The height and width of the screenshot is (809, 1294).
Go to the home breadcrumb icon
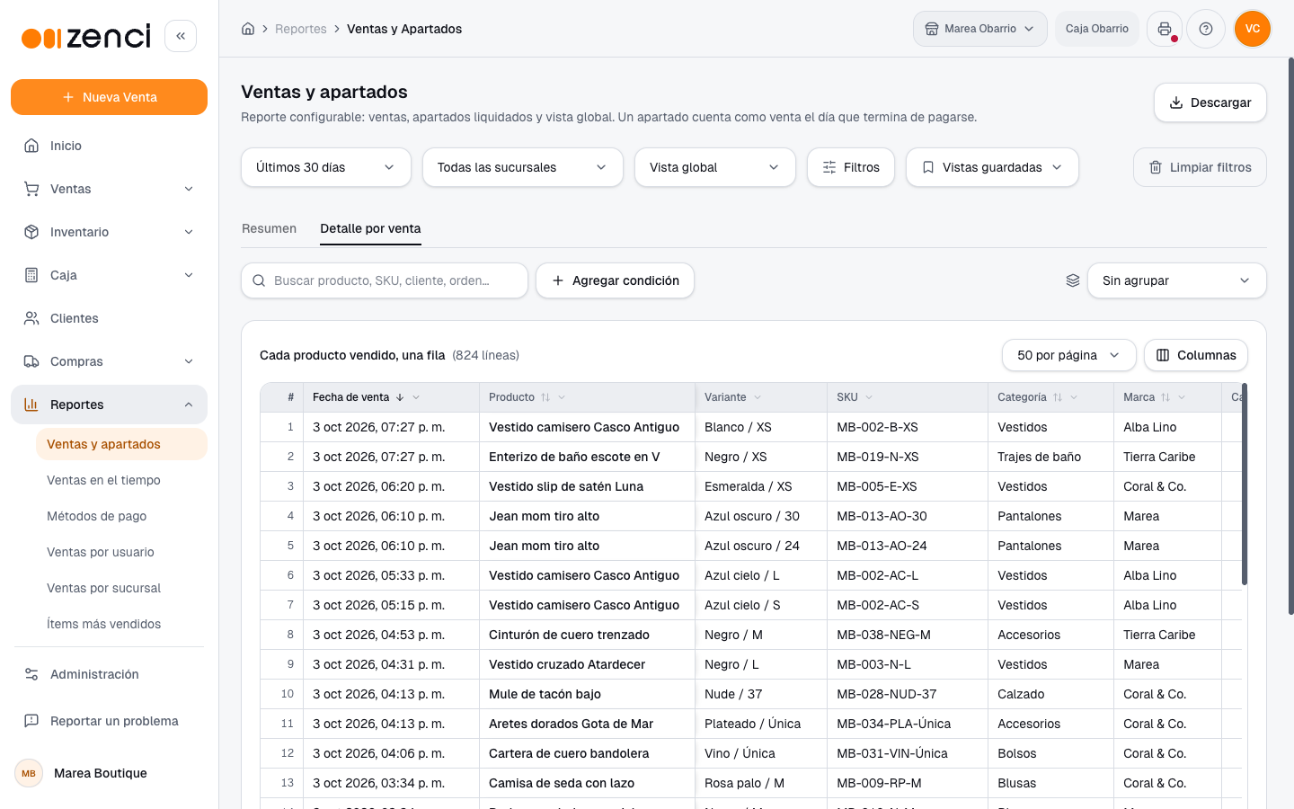pyautogui.click(x=248, y=29)
